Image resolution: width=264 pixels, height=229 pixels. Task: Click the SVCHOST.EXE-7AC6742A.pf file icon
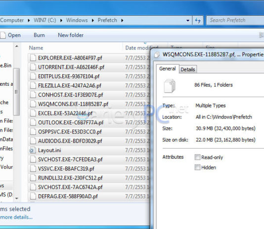(33, 187)
